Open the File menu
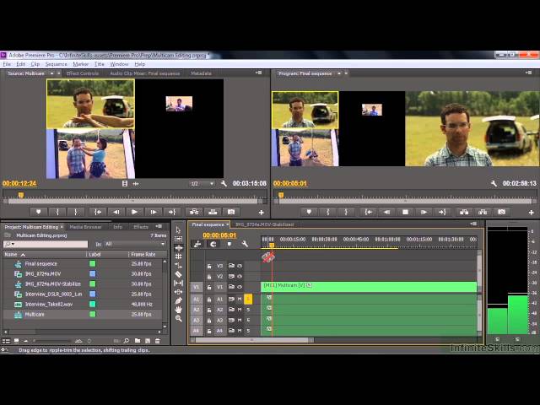 tap(7, 64)
